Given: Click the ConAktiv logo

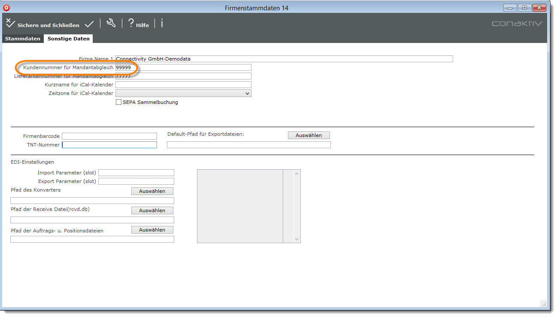Looking at the screenshot, I should (517, 24).
